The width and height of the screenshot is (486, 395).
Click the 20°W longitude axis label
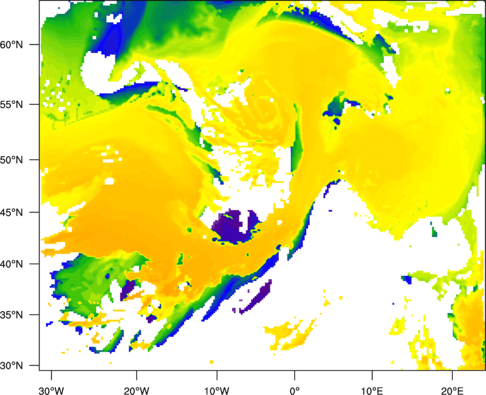click(136, 391)
